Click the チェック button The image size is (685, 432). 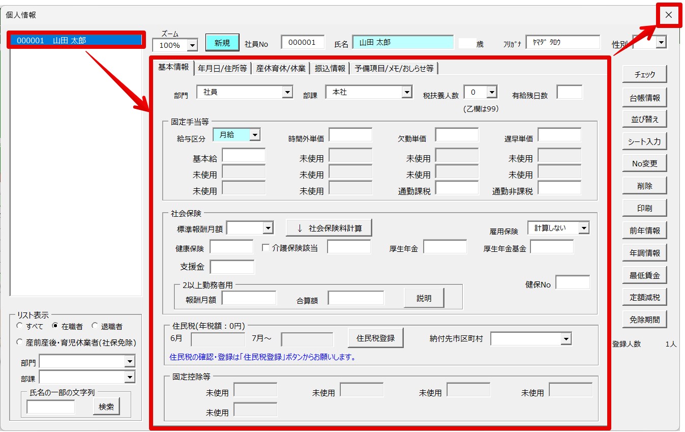pyautogui.click(x=644, y=75)
